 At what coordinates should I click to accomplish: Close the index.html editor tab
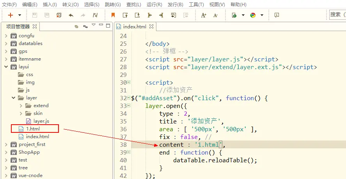151,26
